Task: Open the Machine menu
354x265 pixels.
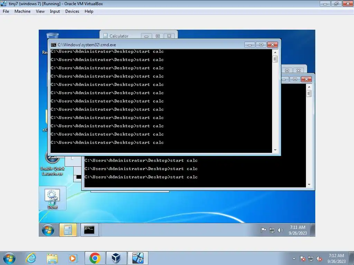Action: [x=22, y=11]
